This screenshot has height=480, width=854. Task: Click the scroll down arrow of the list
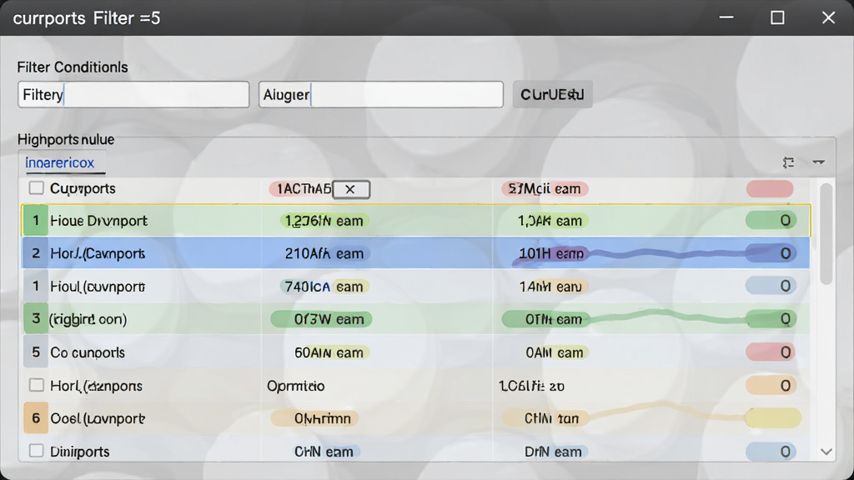tap(826, 452)
